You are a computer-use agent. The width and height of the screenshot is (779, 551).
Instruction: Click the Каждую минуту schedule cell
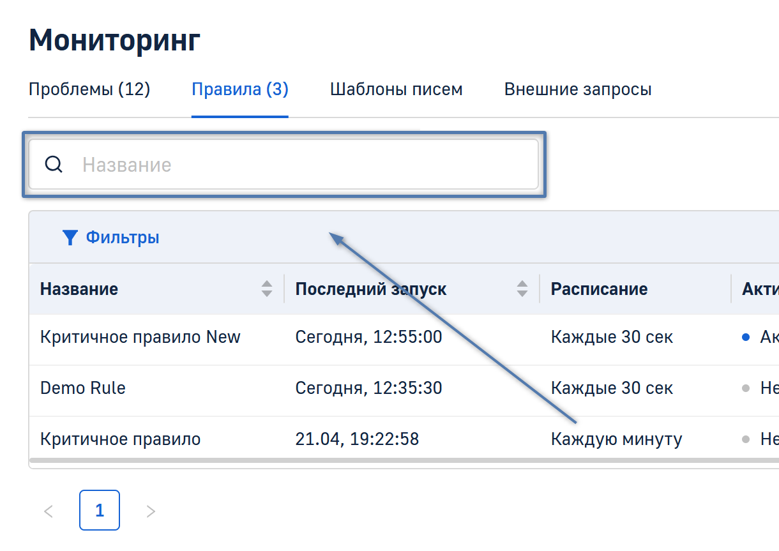click(x=616, y=439)
